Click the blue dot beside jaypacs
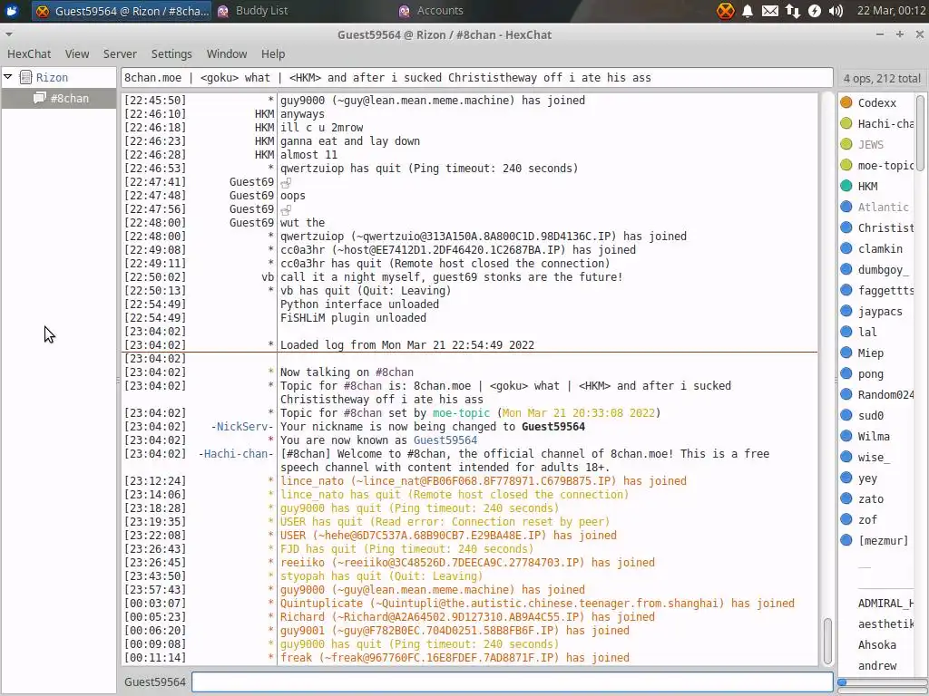Viewport: 929px width, 696px height. [846, 311]
